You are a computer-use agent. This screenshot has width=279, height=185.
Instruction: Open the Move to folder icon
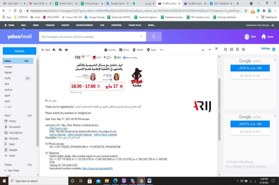pyautogui.click(x=120, y=50)
